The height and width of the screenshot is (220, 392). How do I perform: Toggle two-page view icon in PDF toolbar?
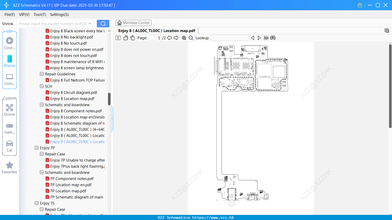(x=118, y=38)
